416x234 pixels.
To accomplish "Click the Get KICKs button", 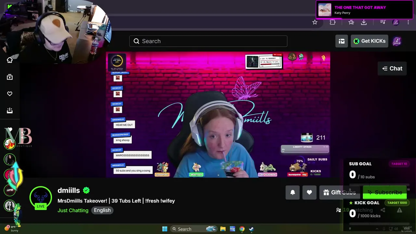I will click(370, 41).
